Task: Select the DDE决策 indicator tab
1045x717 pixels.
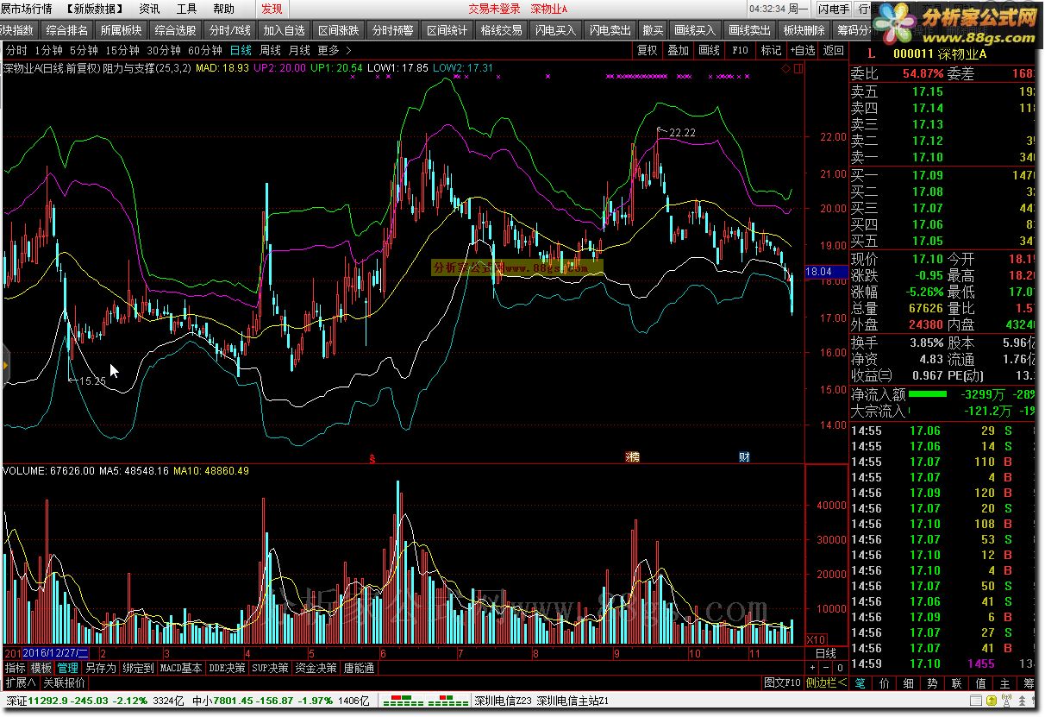Action: coord(228,668)
